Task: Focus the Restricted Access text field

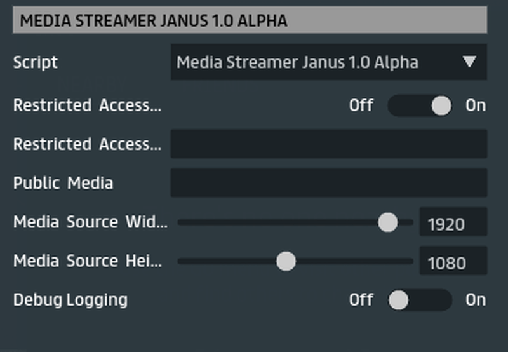Action: [328, 144]
